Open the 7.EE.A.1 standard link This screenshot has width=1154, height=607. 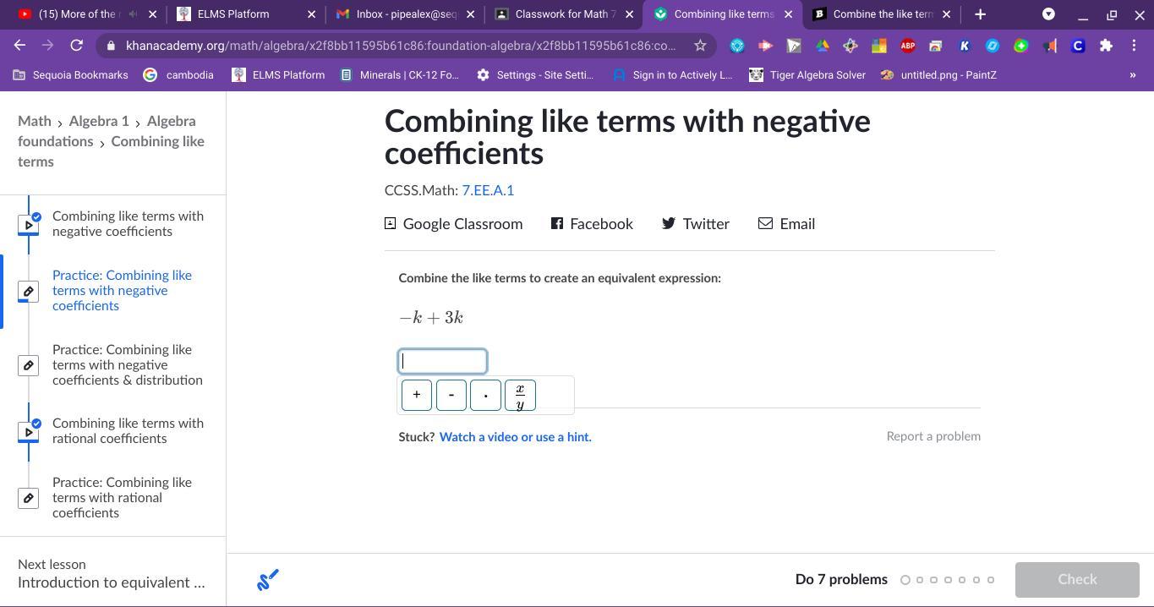point(488,190)
